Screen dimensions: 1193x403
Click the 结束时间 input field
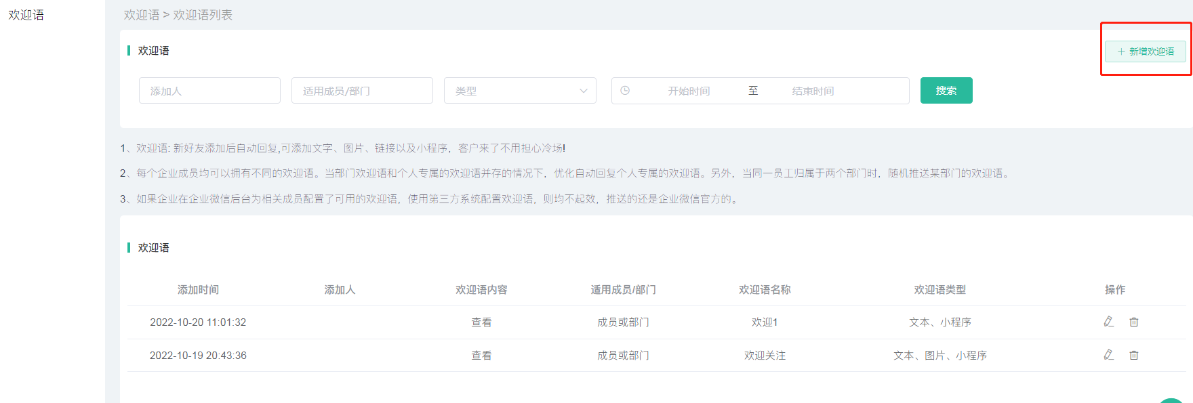[813, 91]
